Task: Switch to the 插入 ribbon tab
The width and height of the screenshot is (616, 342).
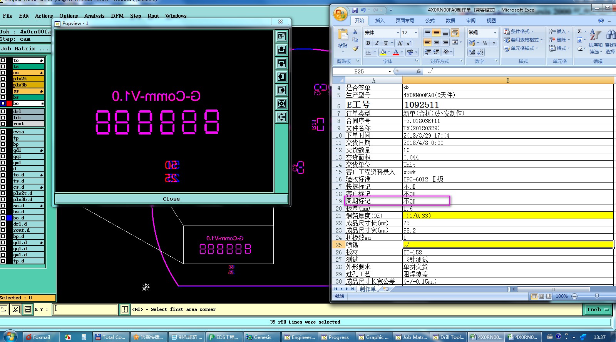Action: [380, 21]
